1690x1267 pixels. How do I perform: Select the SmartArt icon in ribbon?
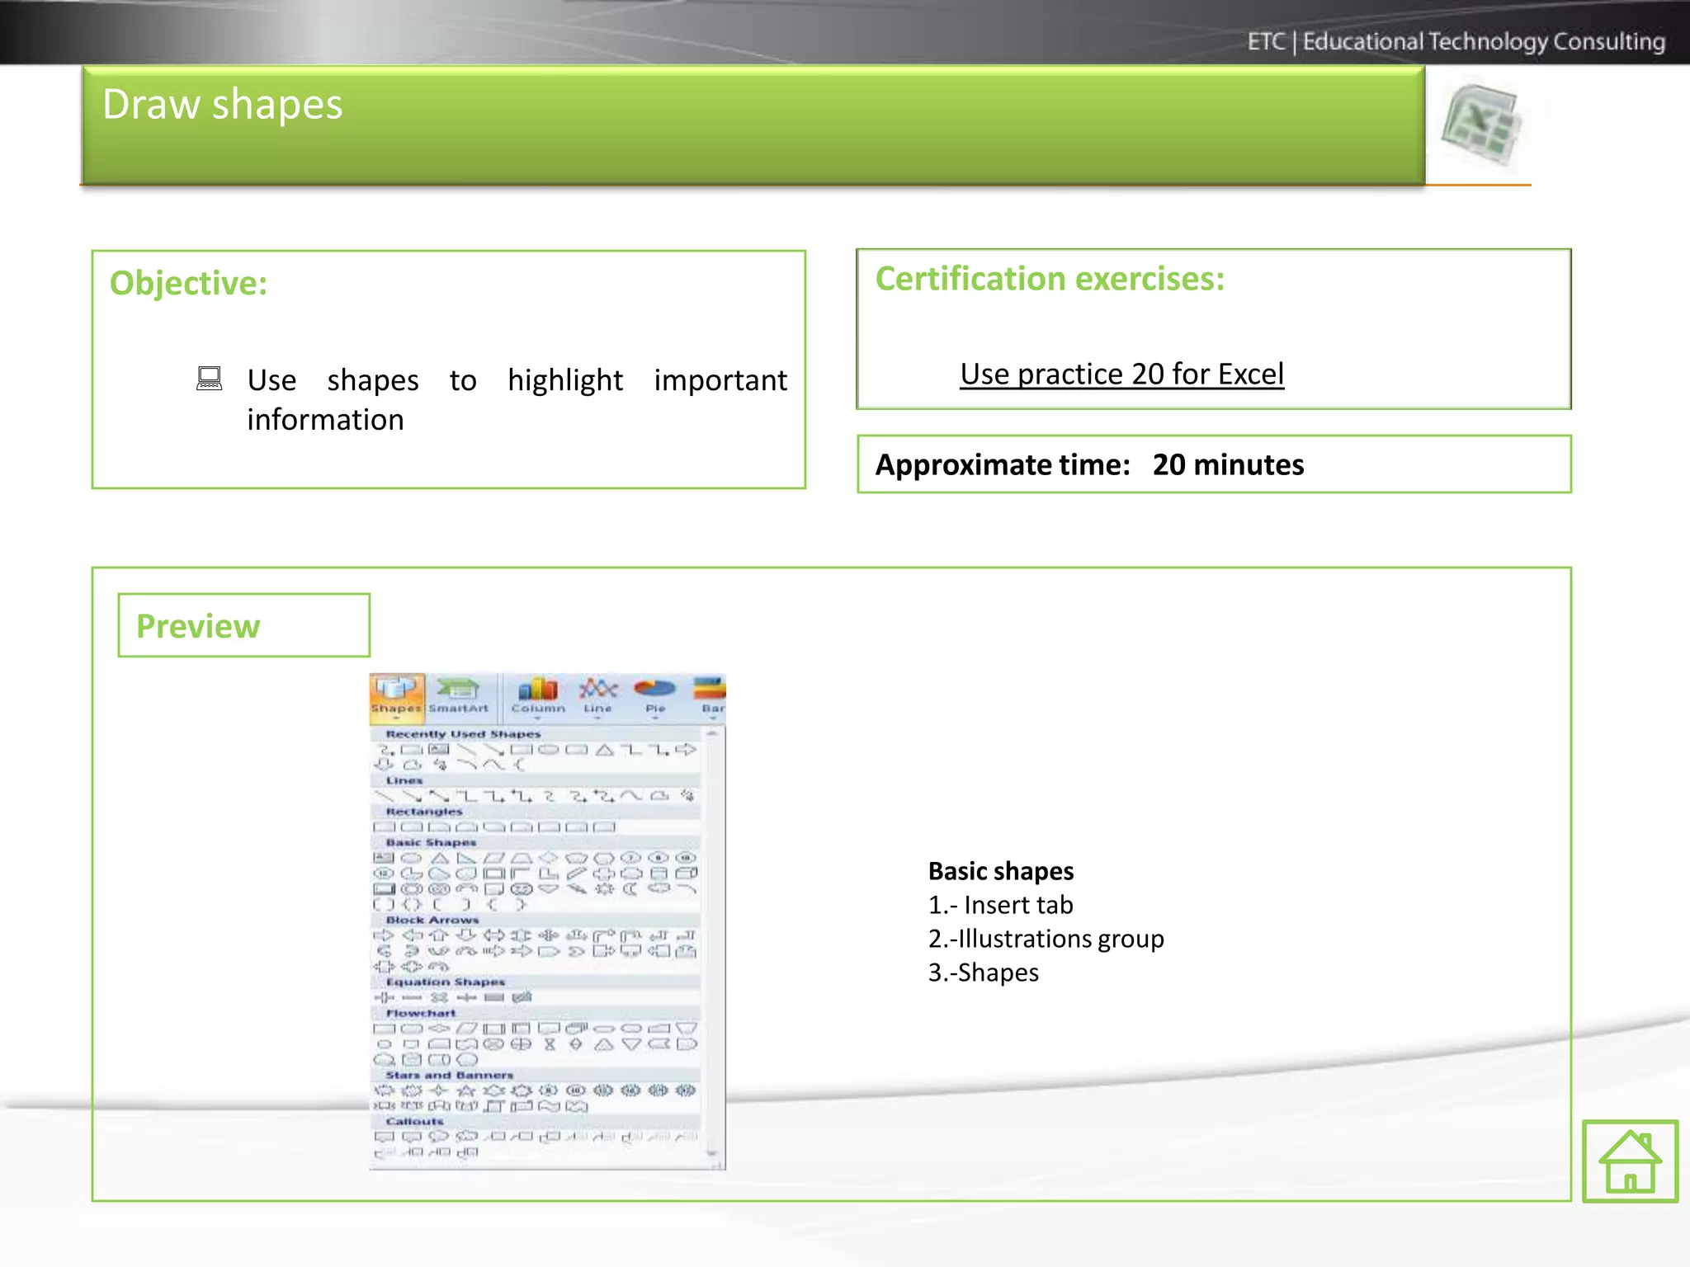click(458, 695)
